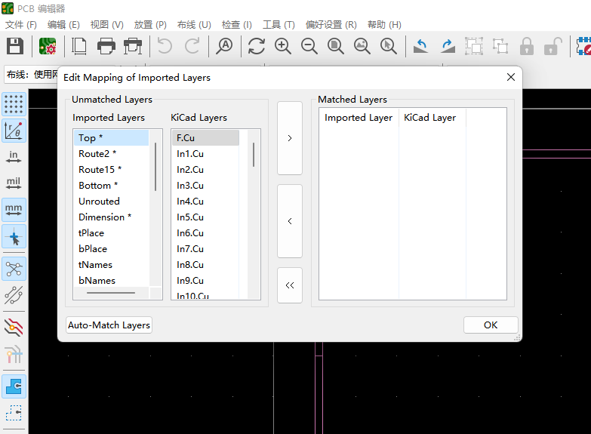
Task: Open the 编辑 (E) menu
Action: [63, 24]
